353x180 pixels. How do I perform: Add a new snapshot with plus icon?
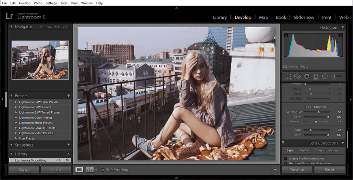click(x=68, y=145)
